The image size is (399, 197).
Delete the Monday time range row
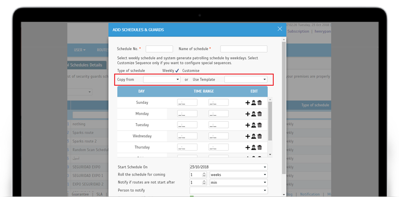(259, 114)
